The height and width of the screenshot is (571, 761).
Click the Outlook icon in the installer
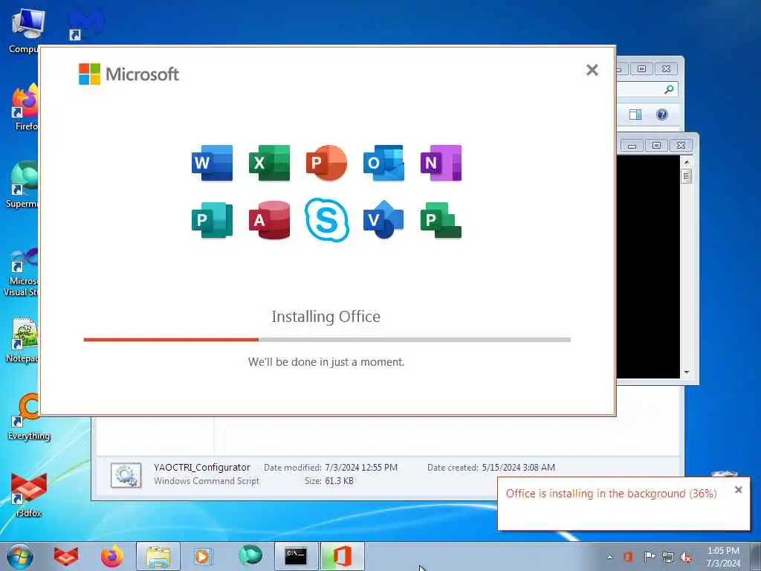point(383,163)
